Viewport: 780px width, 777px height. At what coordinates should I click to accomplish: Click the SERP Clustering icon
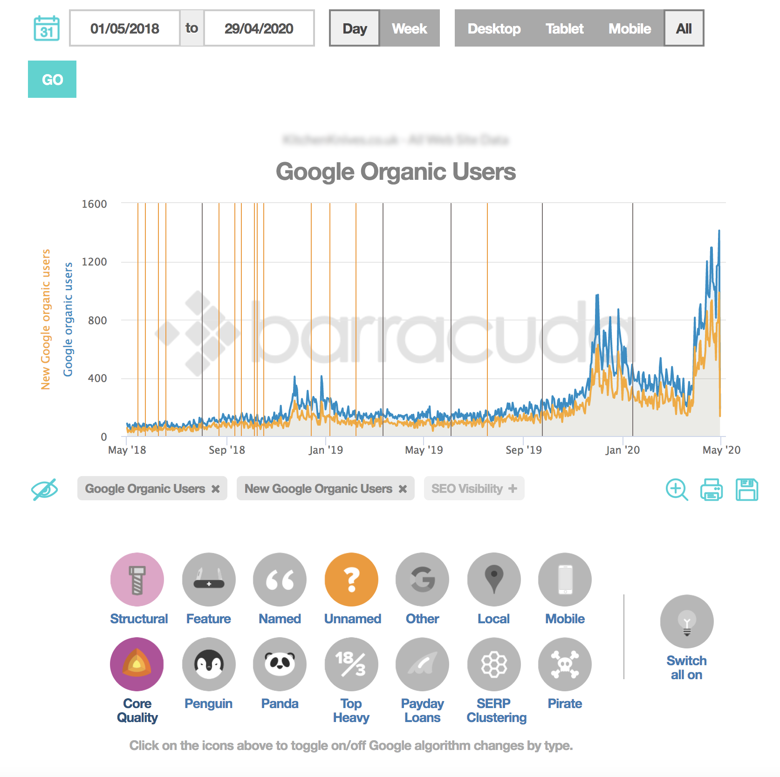(x=493, y=665)
